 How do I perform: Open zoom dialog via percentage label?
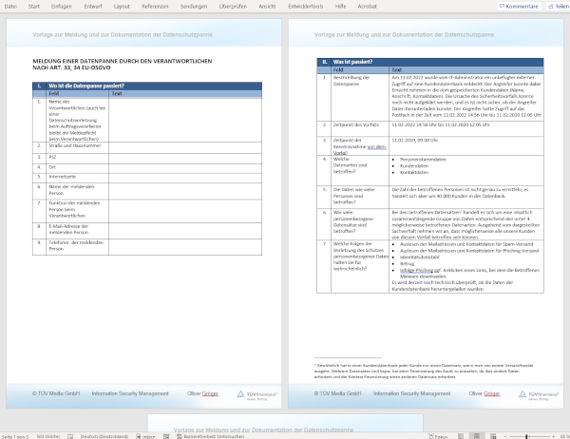click(x=564, y=435)
